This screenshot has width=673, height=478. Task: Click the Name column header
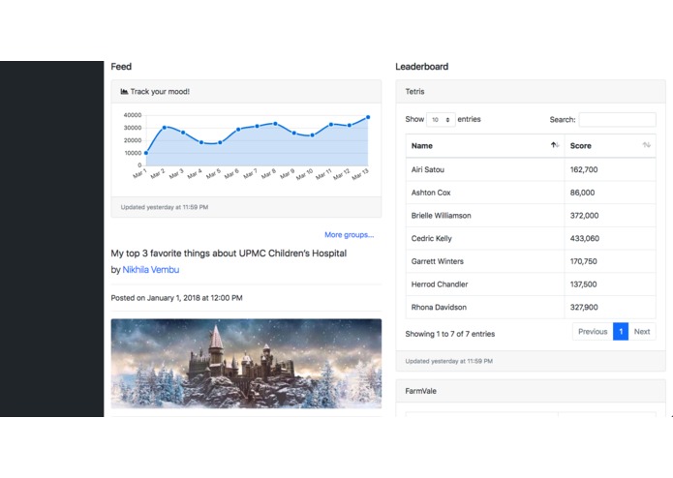pos(485,146)
